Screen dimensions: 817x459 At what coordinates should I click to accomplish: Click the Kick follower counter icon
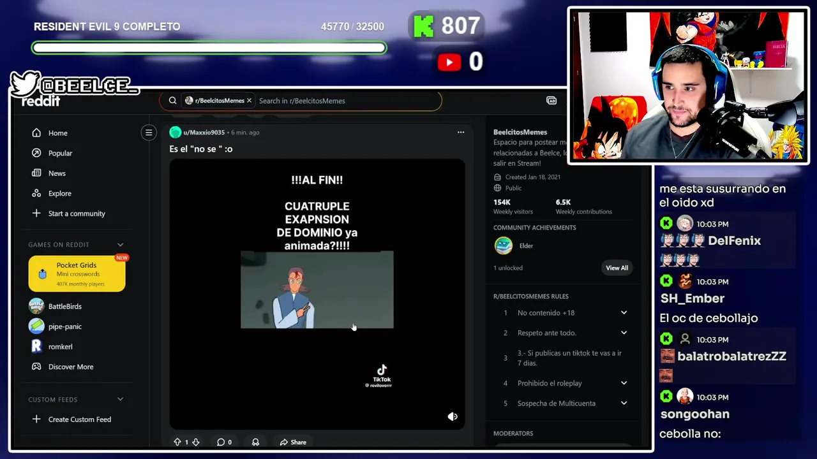pos(424,26)
